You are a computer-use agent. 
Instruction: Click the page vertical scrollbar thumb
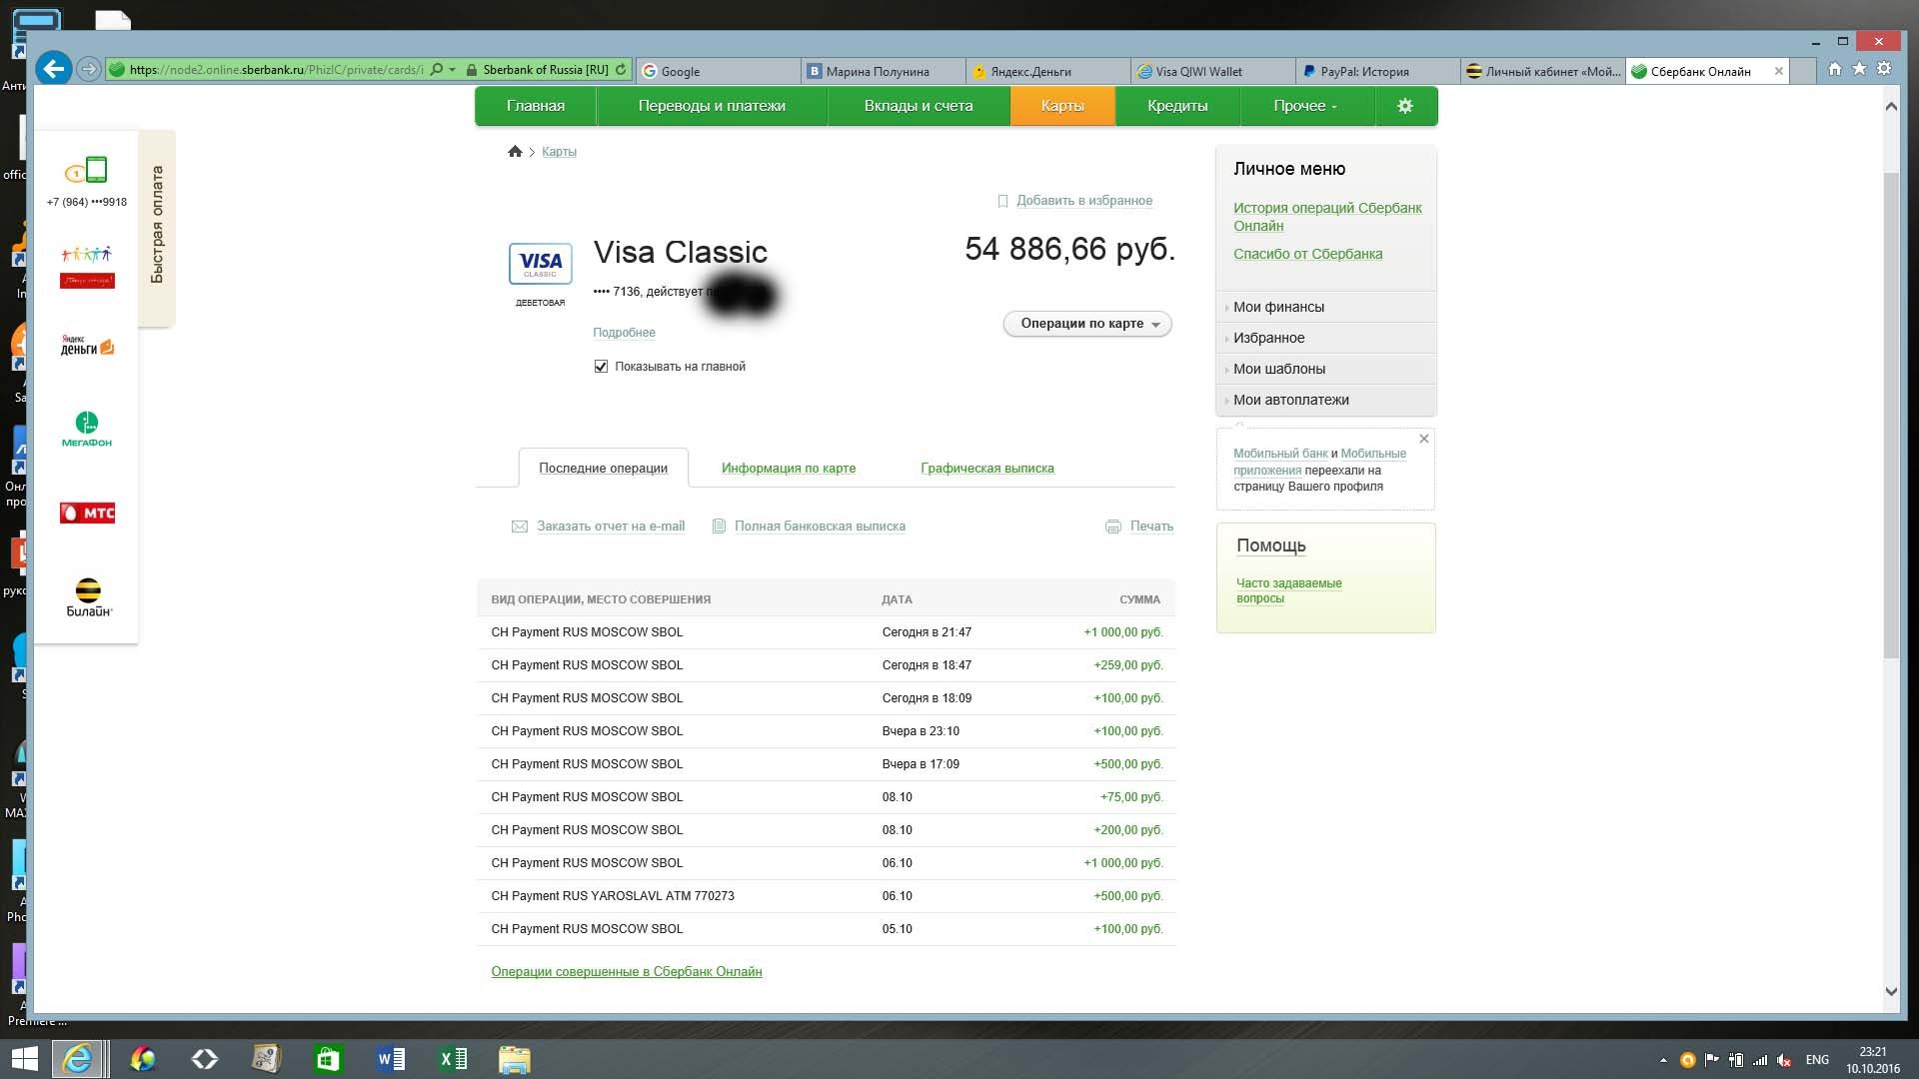coord(1891,415)
